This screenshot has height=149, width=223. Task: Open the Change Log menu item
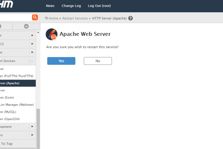coord(71,6)
